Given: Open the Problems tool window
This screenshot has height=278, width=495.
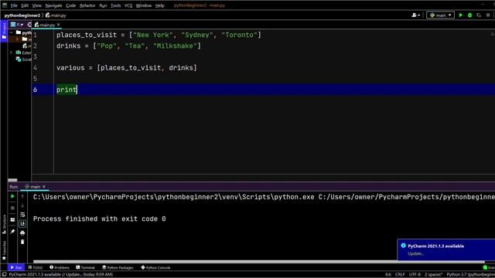Looking at the screenshot, I should coord(60,268).
